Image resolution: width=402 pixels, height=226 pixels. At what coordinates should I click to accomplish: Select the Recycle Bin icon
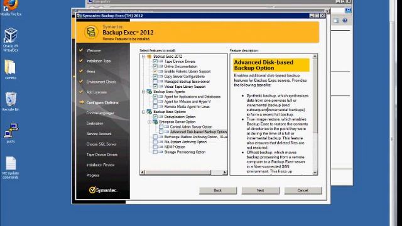tap(11, 102)
